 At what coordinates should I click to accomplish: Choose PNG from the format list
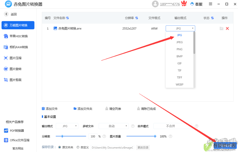(179, 49)
